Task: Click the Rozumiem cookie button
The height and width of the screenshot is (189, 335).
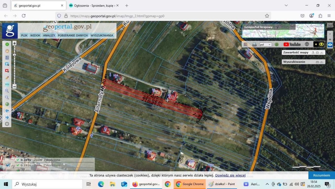Action: [322, 175]
